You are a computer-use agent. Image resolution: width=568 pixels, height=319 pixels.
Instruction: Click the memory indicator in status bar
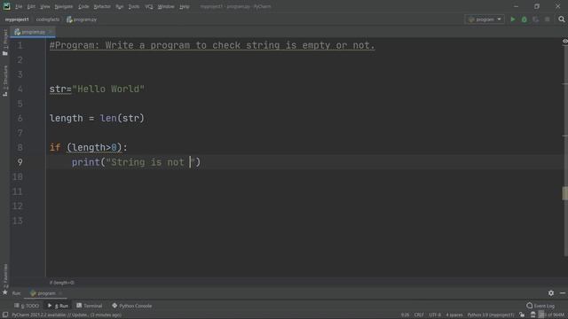(552, 315)
